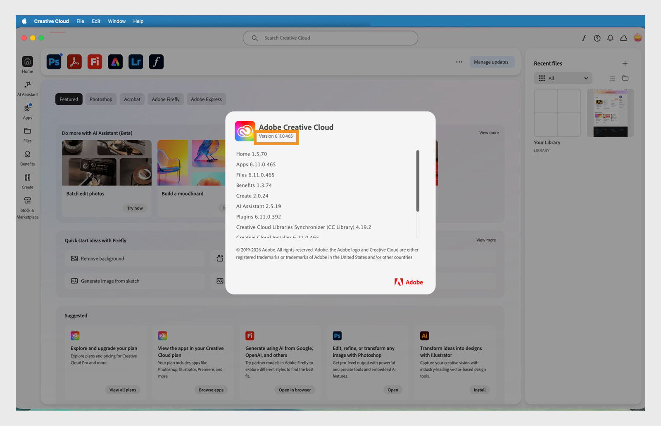Launch the Acrobat app icon
The width and height of the screenshot is (661, 426).
pos(74,62)
